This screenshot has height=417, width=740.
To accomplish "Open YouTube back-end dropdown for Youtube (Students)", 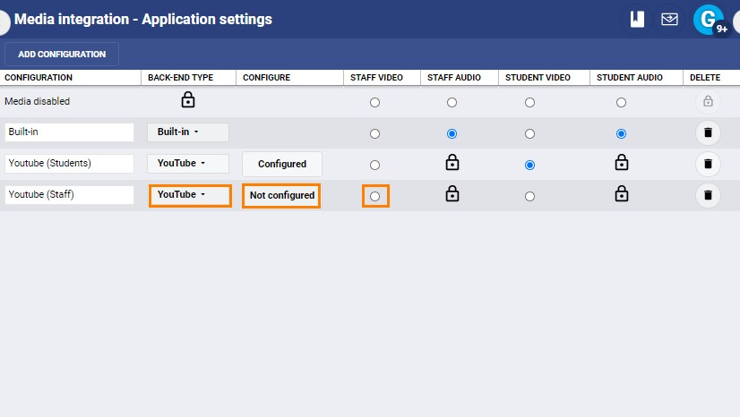I will click(x=188, y=163).
